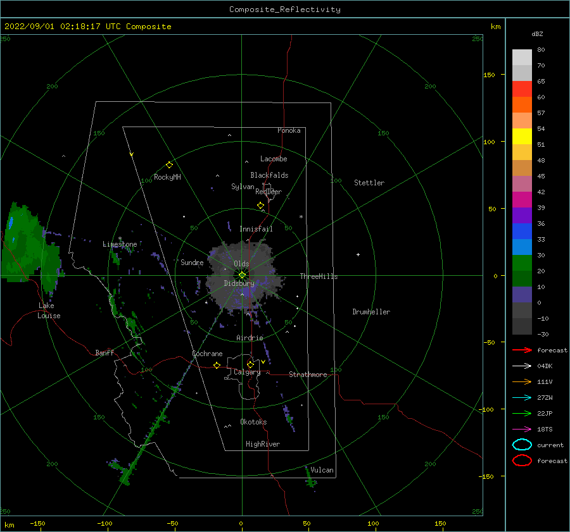
Task: Click the Vulcan town label
Action: [322, 470]
